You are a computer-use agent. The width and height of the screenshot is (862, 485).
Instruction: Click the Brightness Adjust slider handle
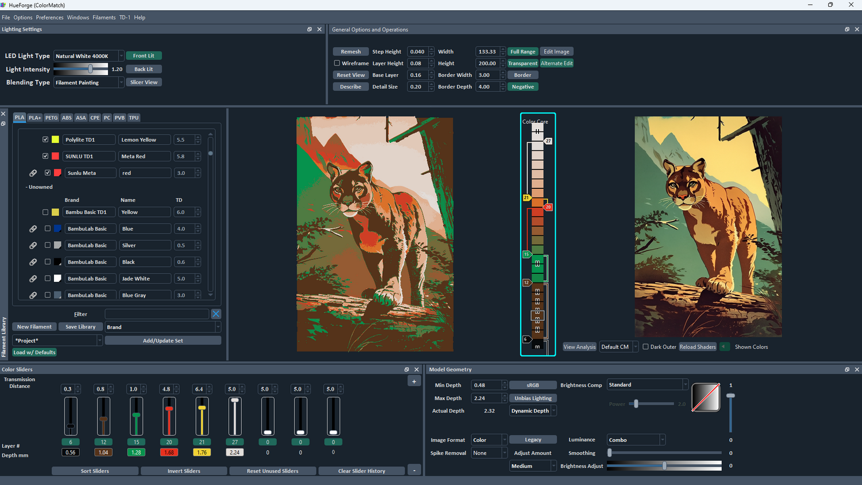coord(664,465)
